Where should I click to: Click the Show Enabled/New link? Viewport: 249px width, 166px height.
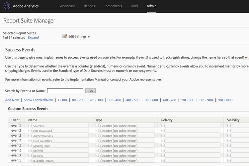(38, 100)
